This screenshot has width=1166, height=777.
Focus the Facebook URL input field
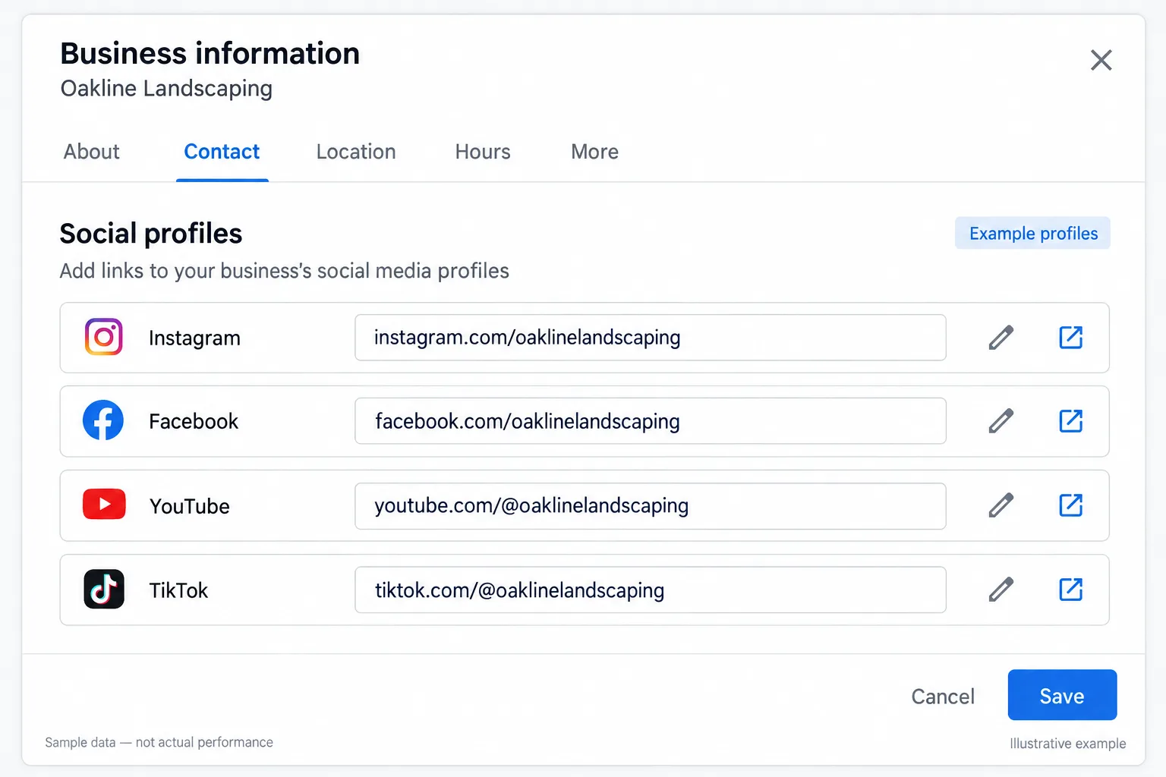(651, 421)
